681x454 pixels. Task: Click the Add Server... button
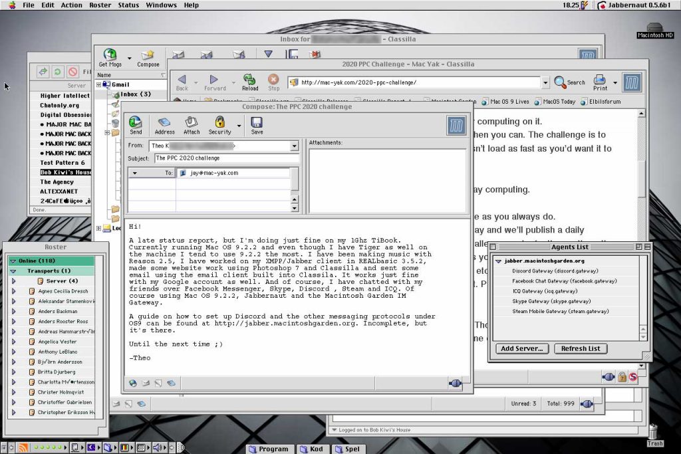click(521, 348)
